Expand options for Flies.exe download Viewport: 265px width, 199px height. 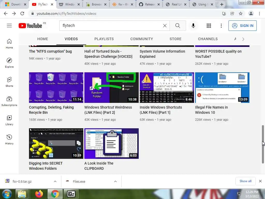pos(115,181)
